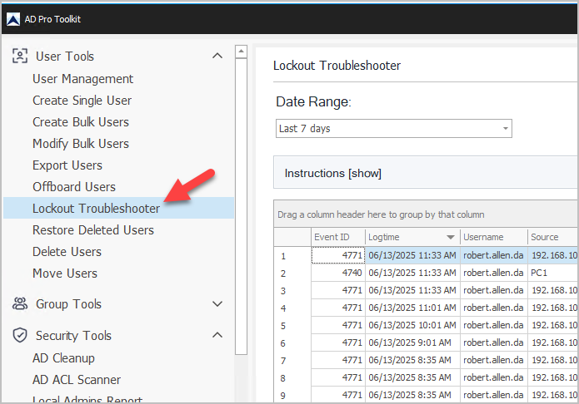The image size is (579, 404).
Task: Select row number 7 header
Action: coord(292,360)
